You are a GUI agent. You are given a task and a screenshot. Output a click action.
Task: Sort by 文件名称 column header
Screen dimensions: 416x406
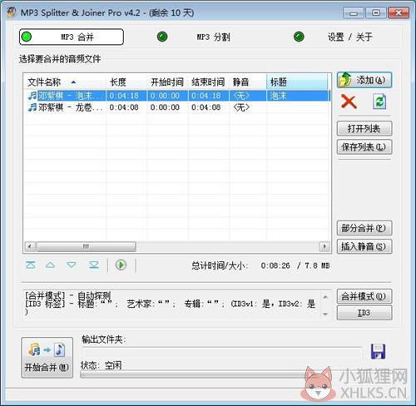tap(65, 82)
